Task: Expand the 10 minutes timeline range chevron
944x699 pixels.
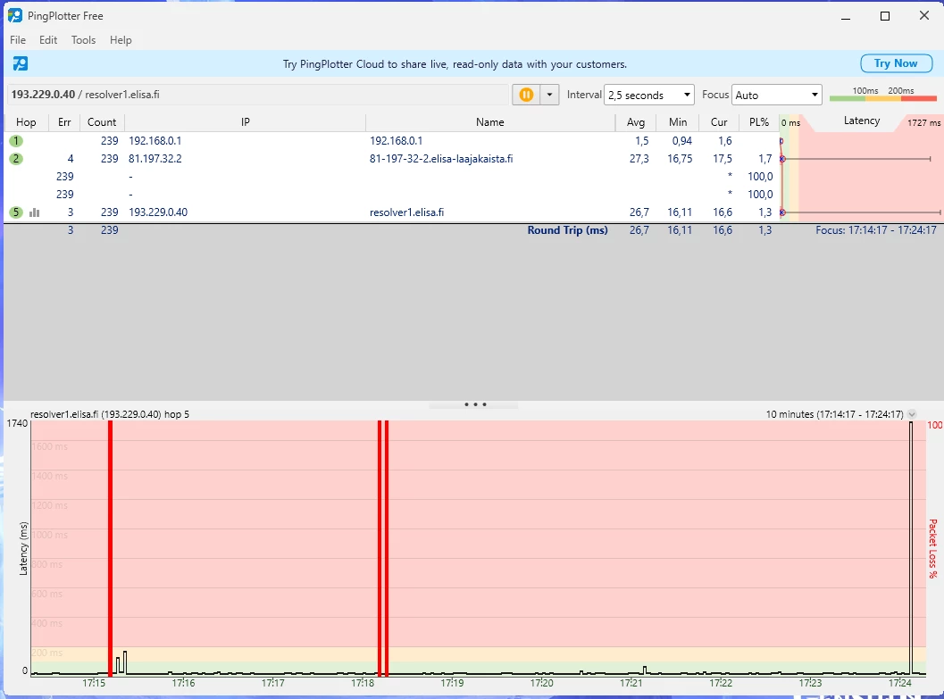Action: 912,414
